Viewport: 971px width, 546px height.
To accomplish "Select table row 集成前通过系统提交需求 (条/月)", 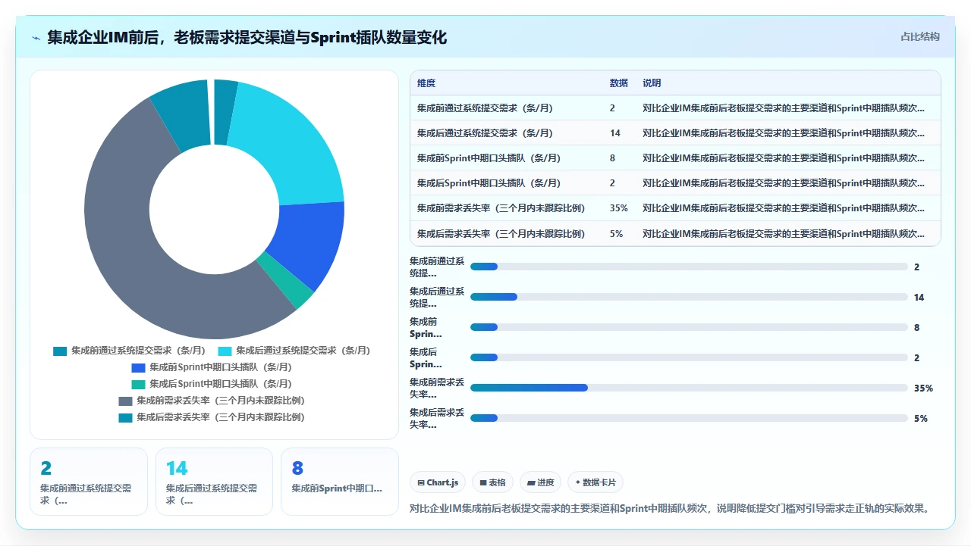I will 675,108.
